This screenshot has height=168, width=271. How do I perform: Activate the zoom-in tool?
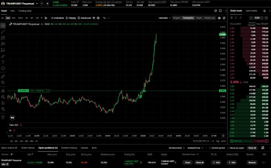click(x=3, y=83)
